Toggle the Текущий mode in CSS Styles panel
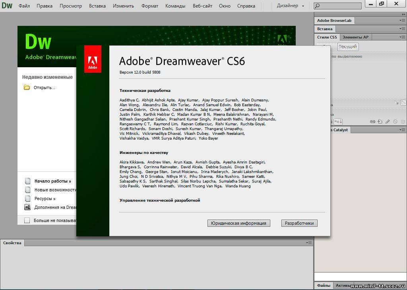 point(348,47)
